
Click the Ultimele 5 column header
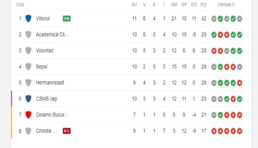point(226,5)
